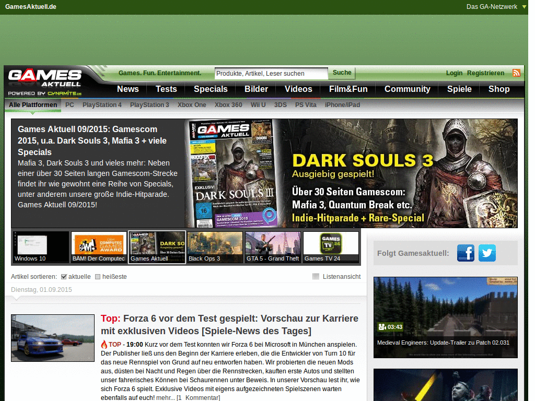Viewport: 535px width, 401px height.
Task: Click the flame TOP icon in Forza article
Action: [104, 345]
